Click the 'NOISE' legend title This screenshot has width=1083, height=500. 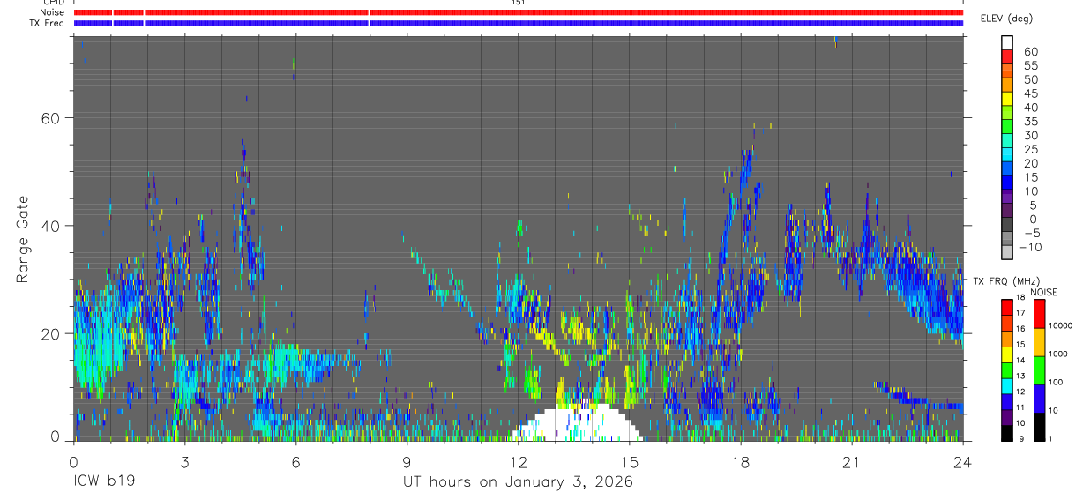click(1044, 292)
